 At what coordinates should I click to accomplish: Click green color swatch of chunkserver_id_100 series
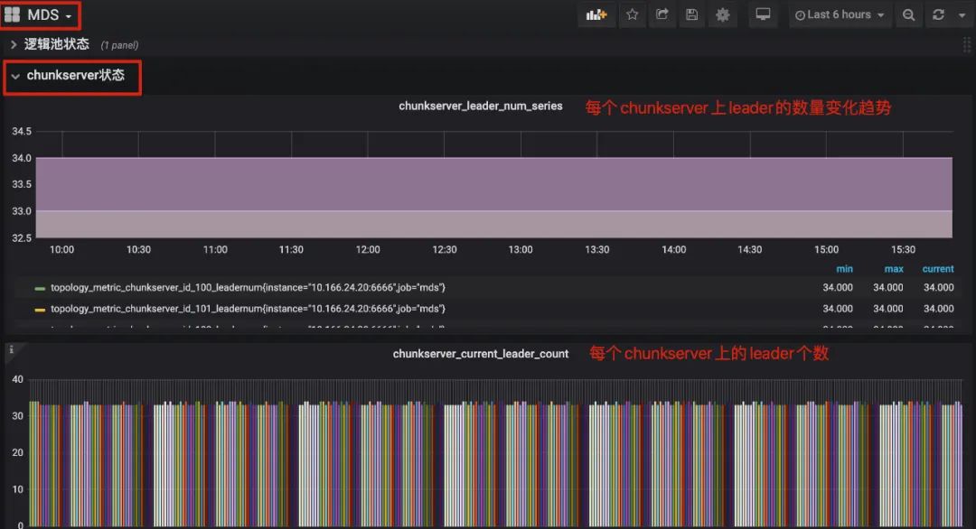pyautogui.click(x=40, y=289)
